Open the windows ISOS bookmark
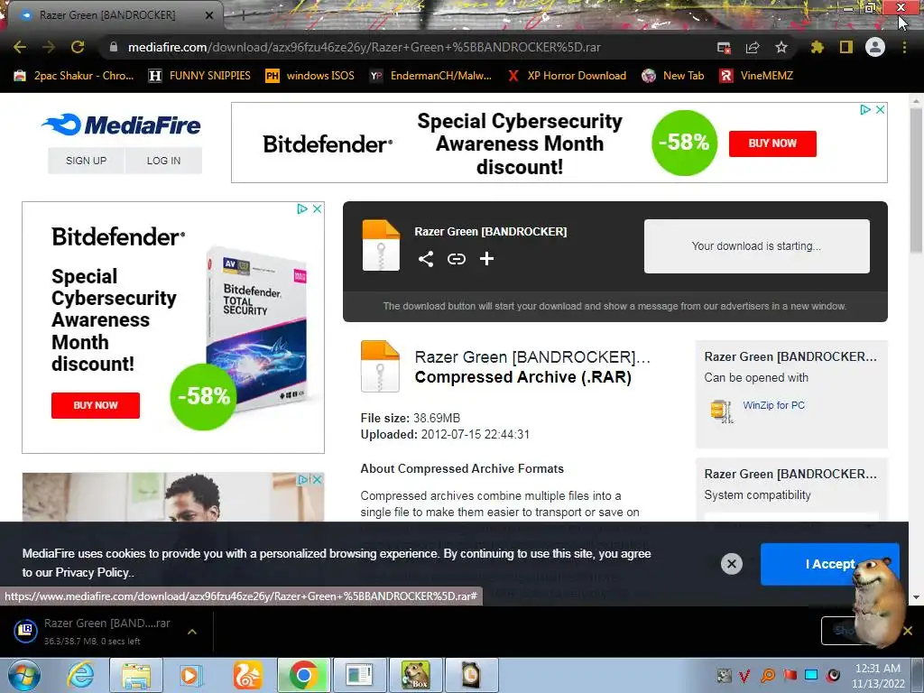Image resolution: width=924 pixels, height=693 pixels. [x=310, y=76]
